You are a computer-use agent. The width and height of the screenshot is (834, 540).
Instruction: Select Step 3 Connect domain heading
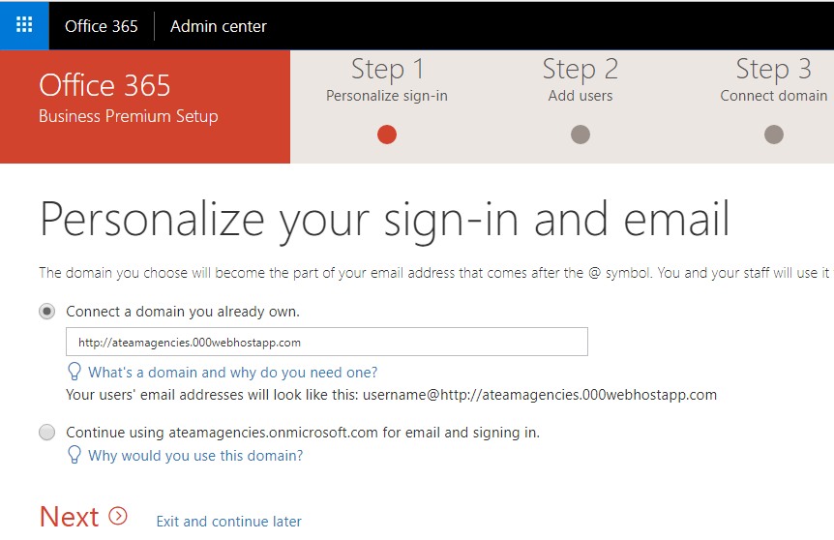tap(774, 79)
